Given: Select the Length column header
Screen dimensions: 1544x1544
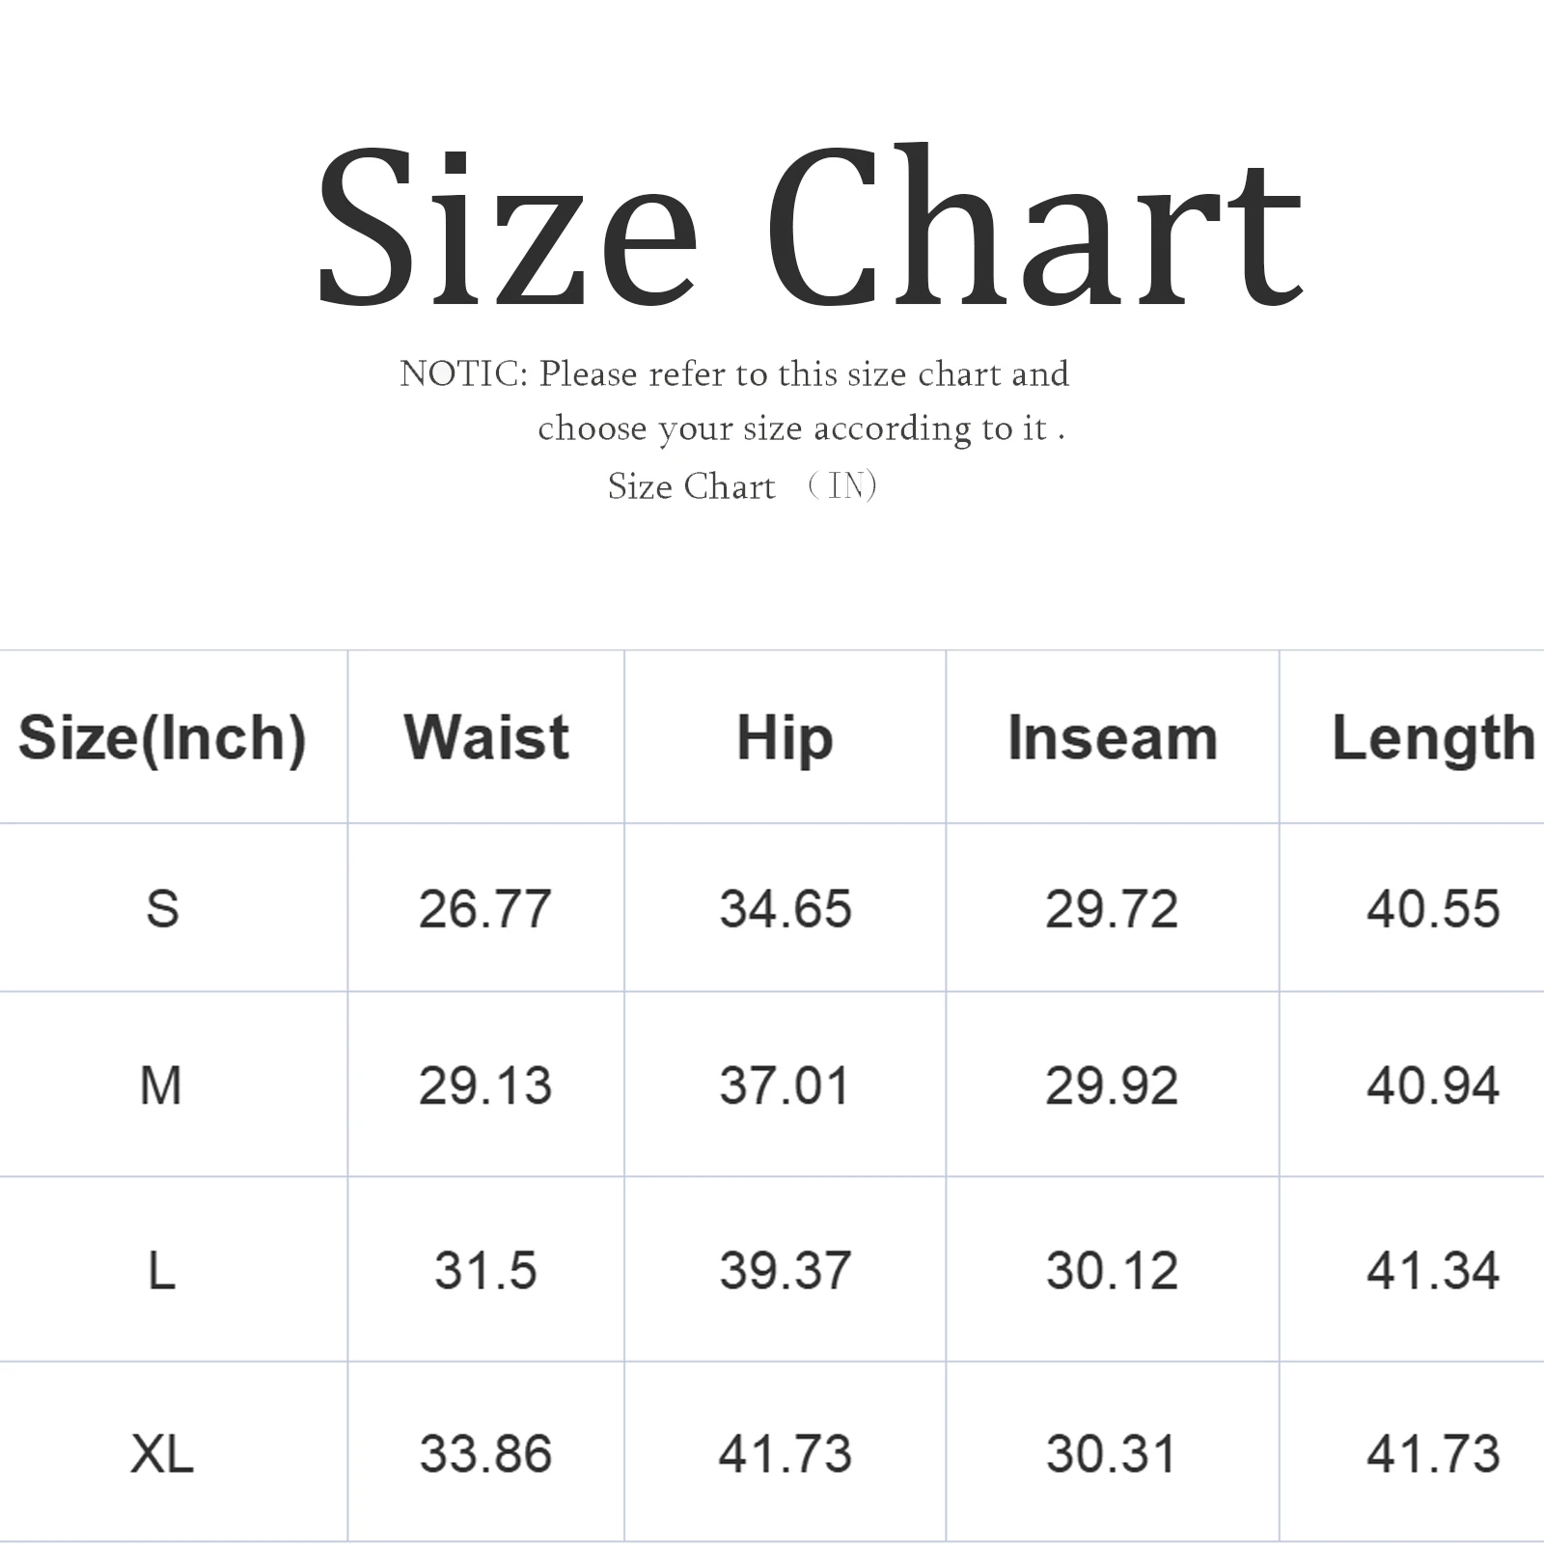Looking at the screenshot, I should pos(1432,738).
